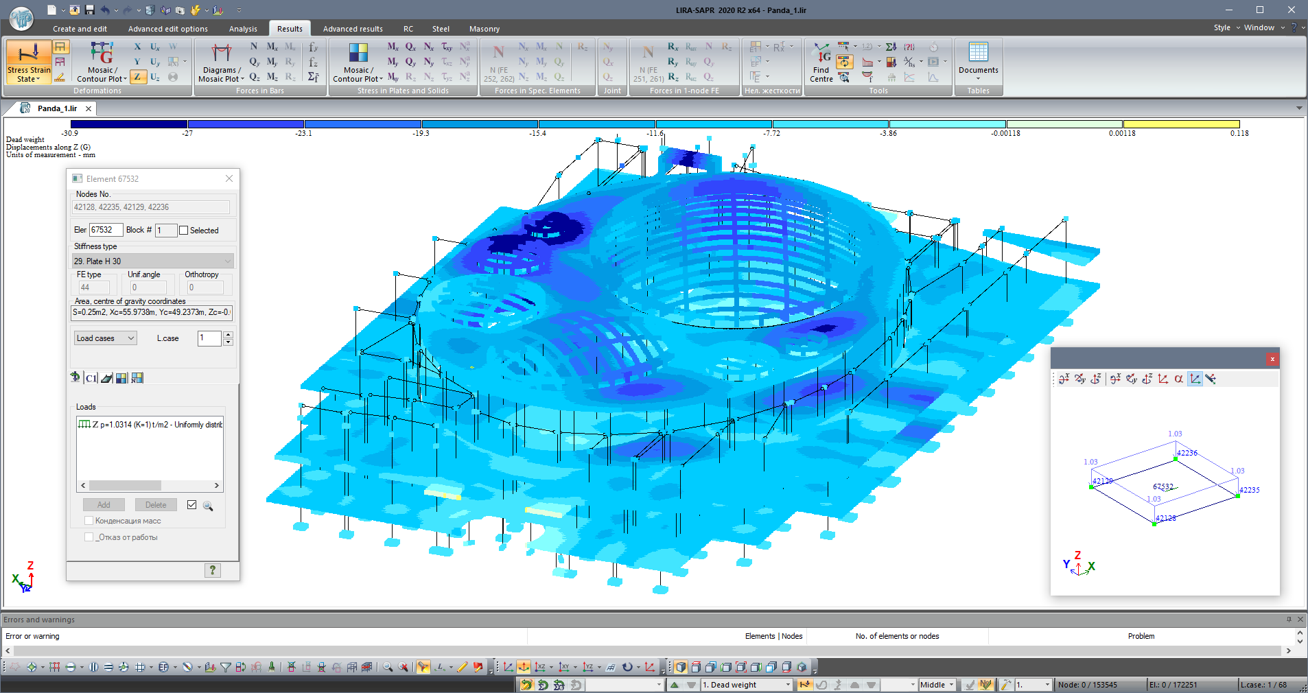Screen dimensions: 1308x693
Task: Click the Mx stress in plates icon
Action: pyautogui.click(x=393, y=47)
